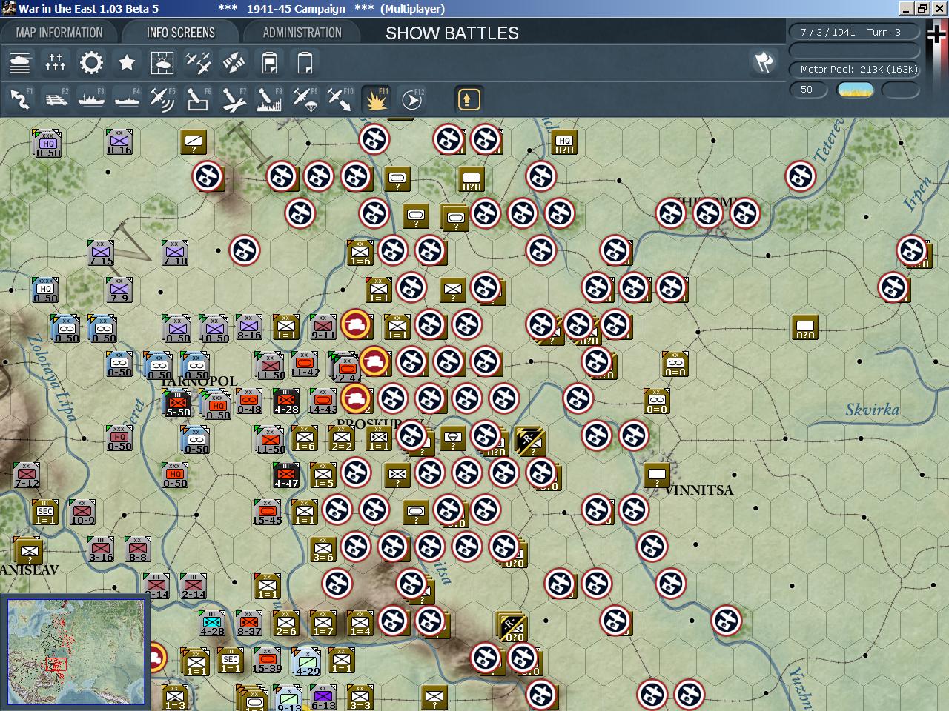Select the 8-37 unit counter
Viewport: 949px width, 711px height.
pos(249,624)
